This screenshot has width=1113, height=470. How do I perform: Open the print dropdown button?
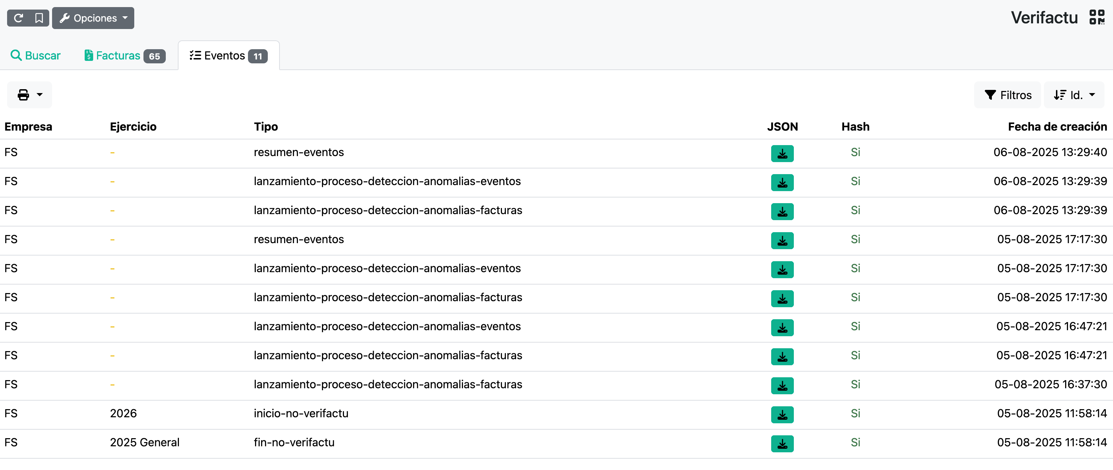pos(30,94)
